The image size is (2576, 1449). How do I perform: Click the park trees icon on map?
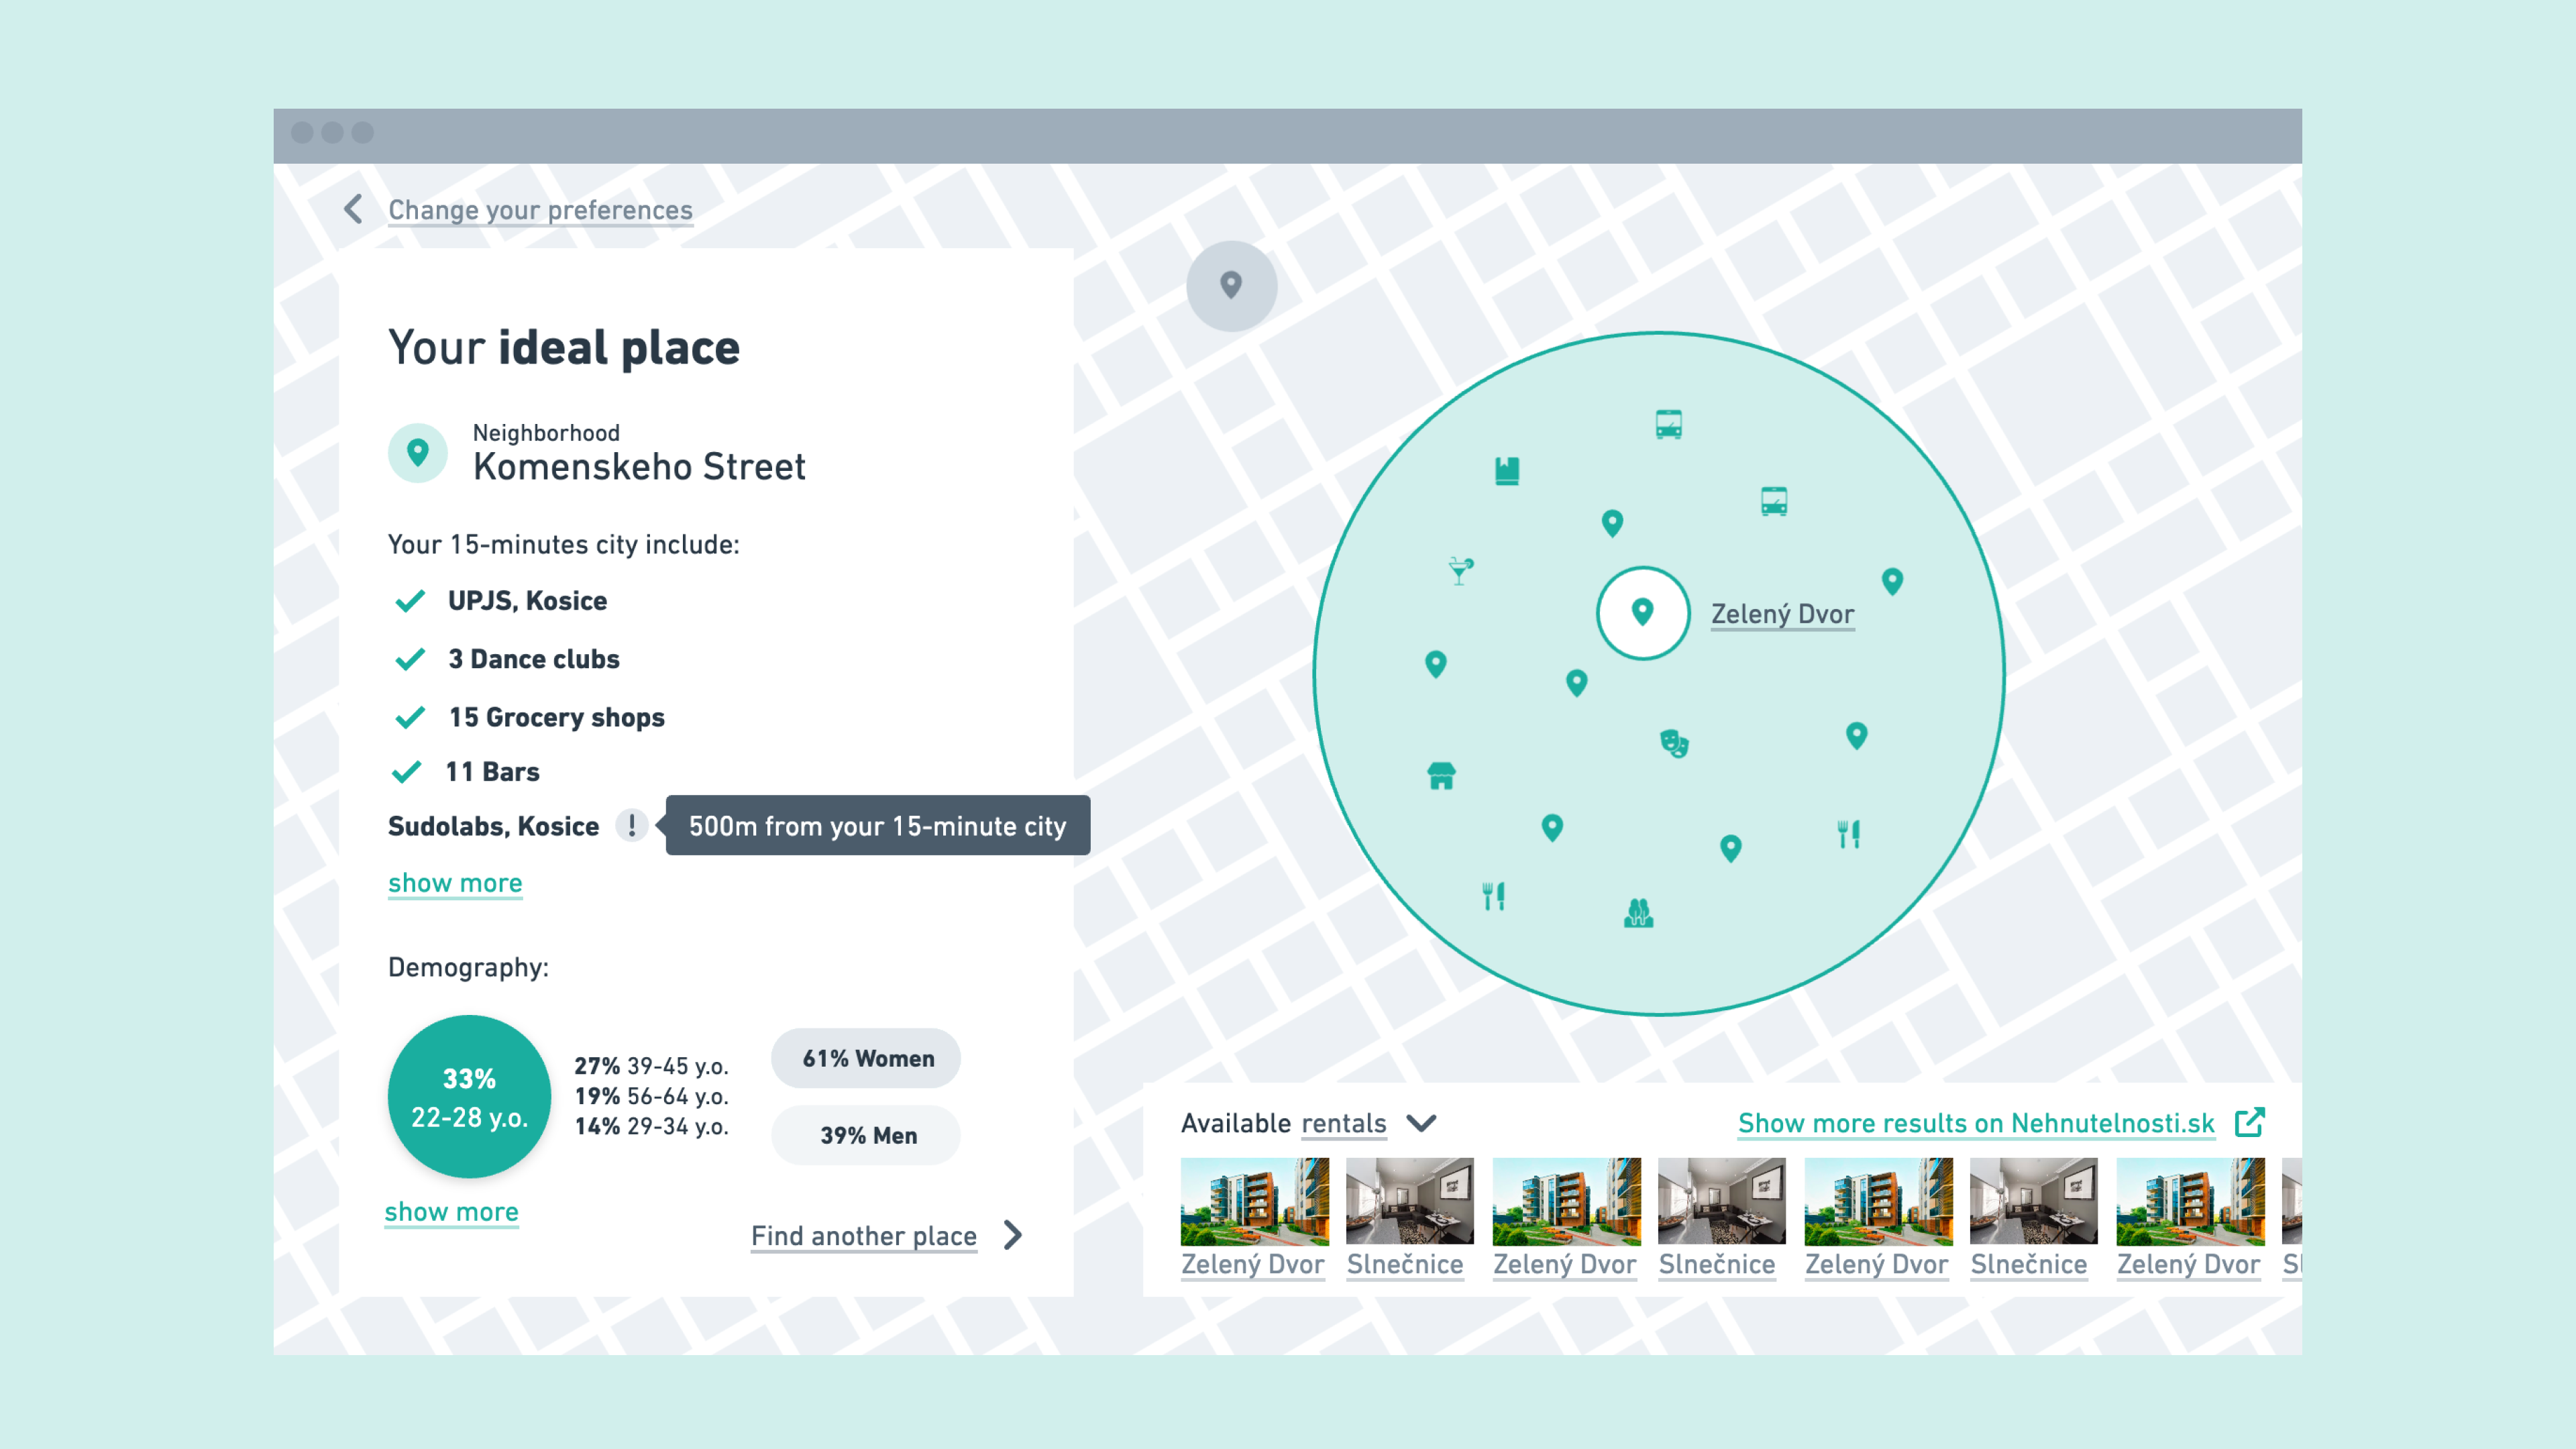(1638, 912)
